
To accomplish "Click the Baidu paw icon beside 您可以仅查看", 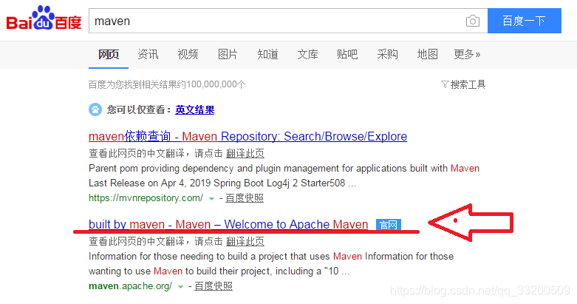I will coord(95,109).
